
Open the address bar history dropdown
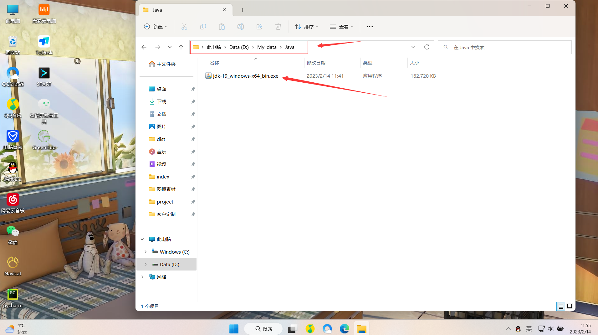click(x=413, y=47)
